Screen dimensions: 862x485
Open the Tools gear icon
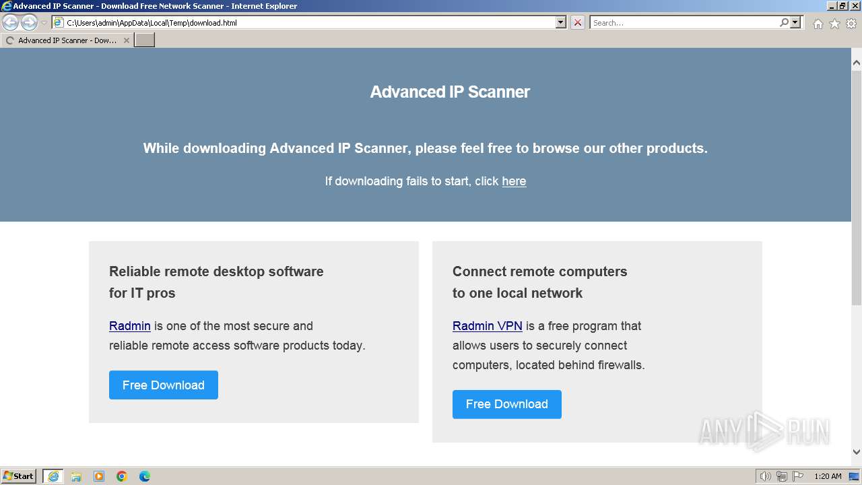(x=851, y=24)
